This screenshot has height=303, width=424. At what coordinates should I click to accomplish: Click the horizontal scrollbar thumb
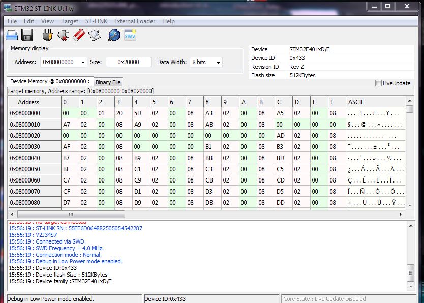71,214
